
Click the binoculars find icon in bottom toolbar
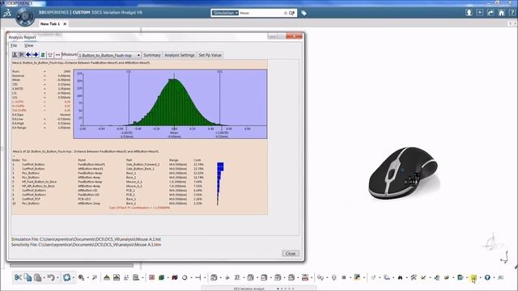[x=400, y=277]
